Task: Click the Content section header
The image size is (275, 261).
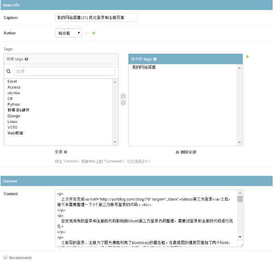Action: [137, 181]
